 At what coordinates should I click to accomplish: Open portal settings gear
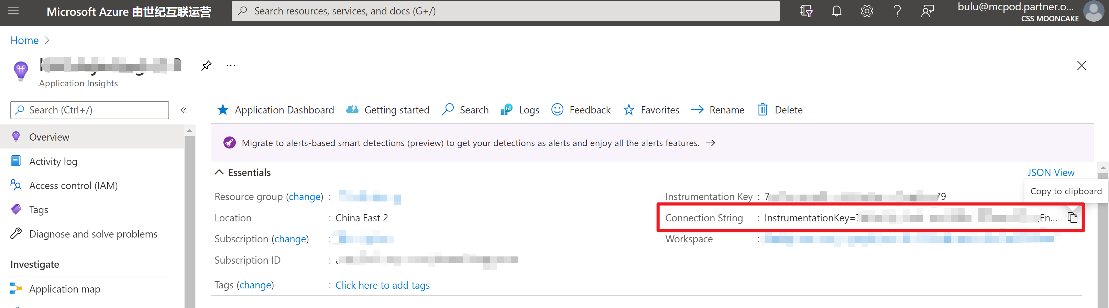tap(866, 11)
